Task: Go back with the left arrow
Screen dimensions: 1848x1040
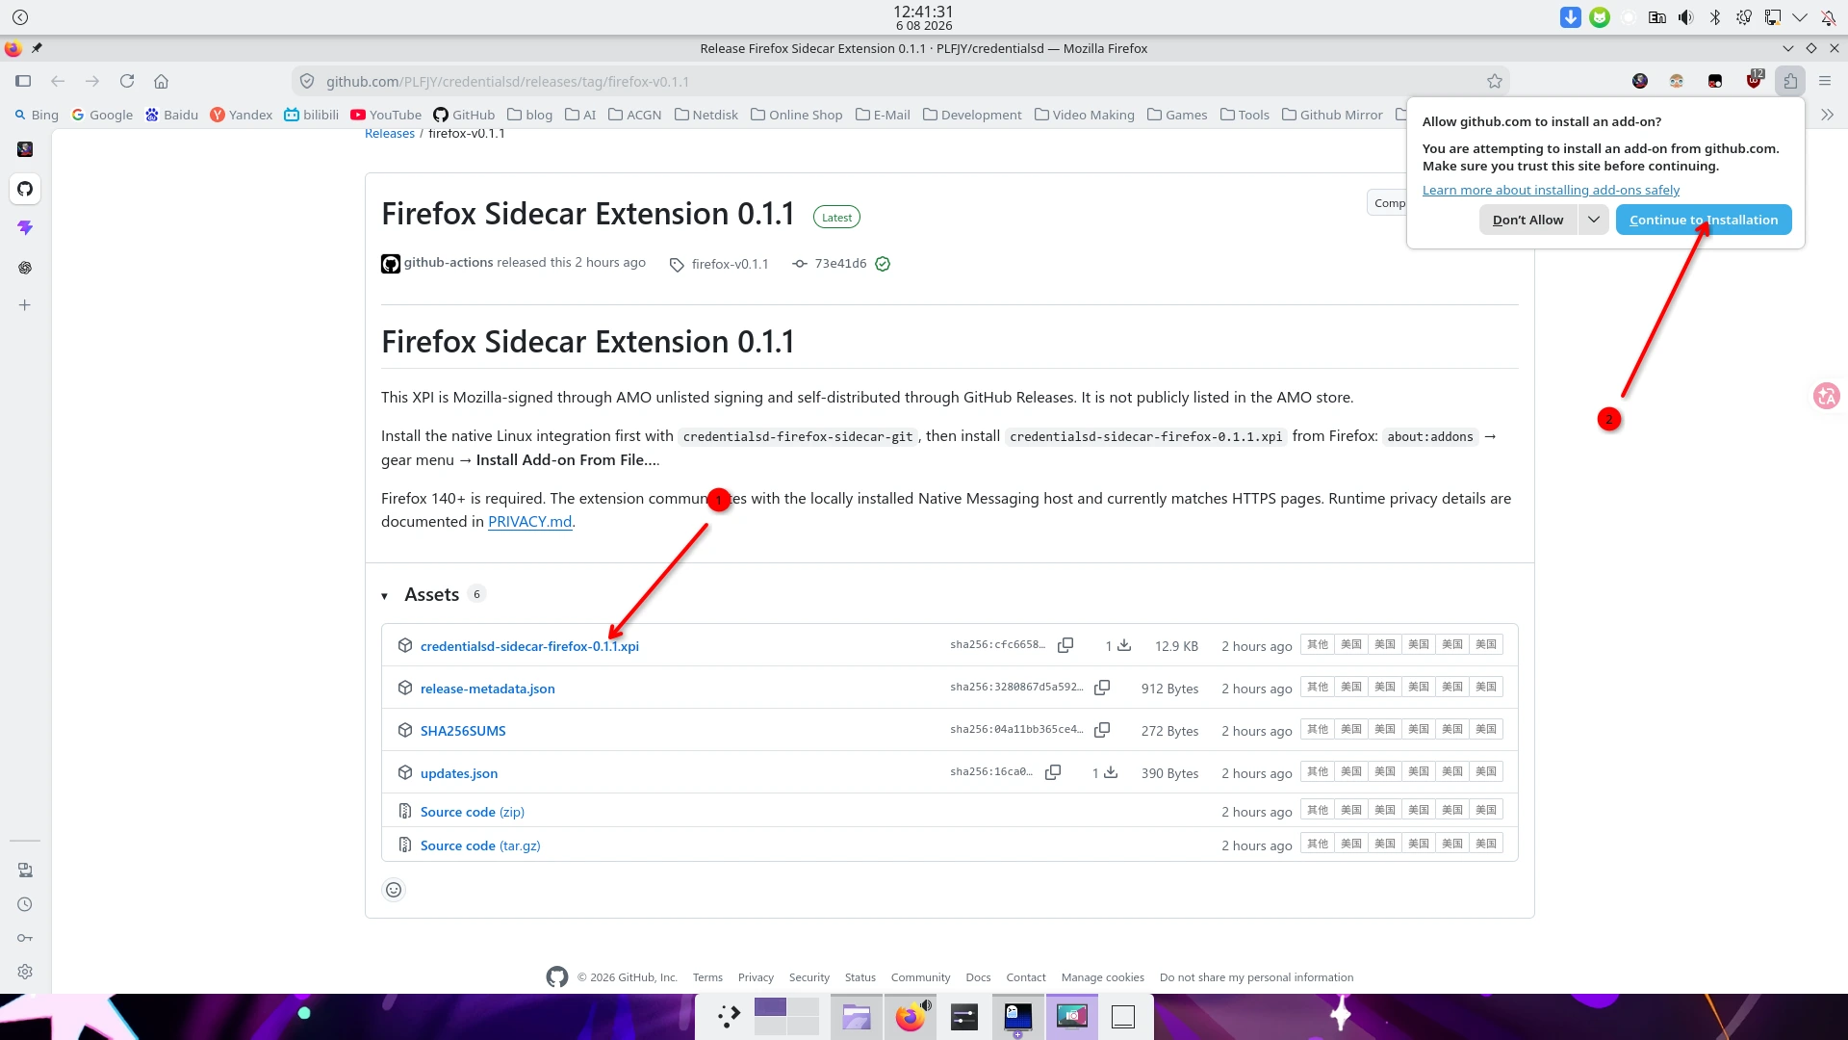Action: coord(58,82)
